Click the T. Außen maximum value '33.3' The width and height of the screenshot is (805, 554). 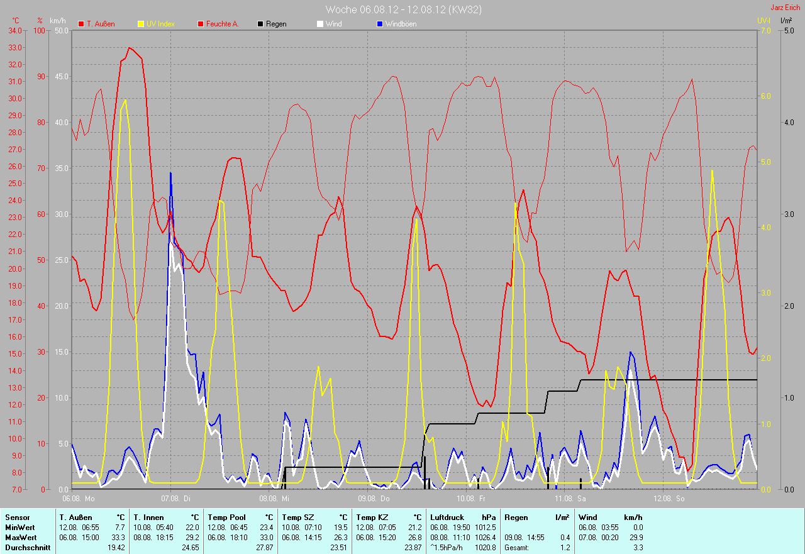coord(118,537)
